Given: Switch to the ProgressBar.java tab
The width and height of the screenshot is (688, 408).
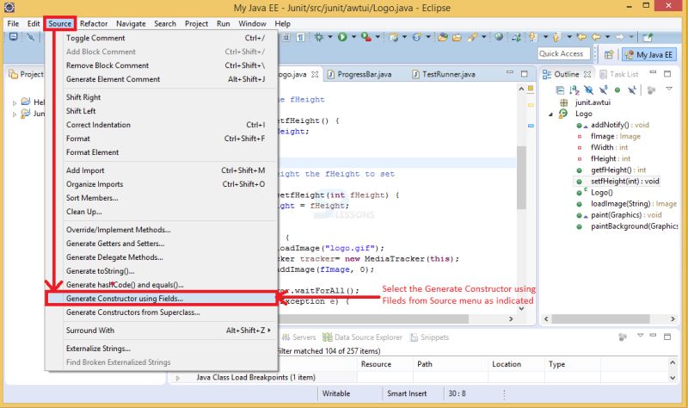Looking at the screenshot, I should (x=359, y=74).
